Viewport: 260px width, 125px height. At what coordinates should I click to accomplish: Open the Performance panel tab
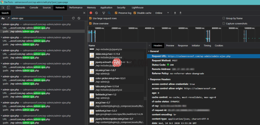click(x=76, y=8)
